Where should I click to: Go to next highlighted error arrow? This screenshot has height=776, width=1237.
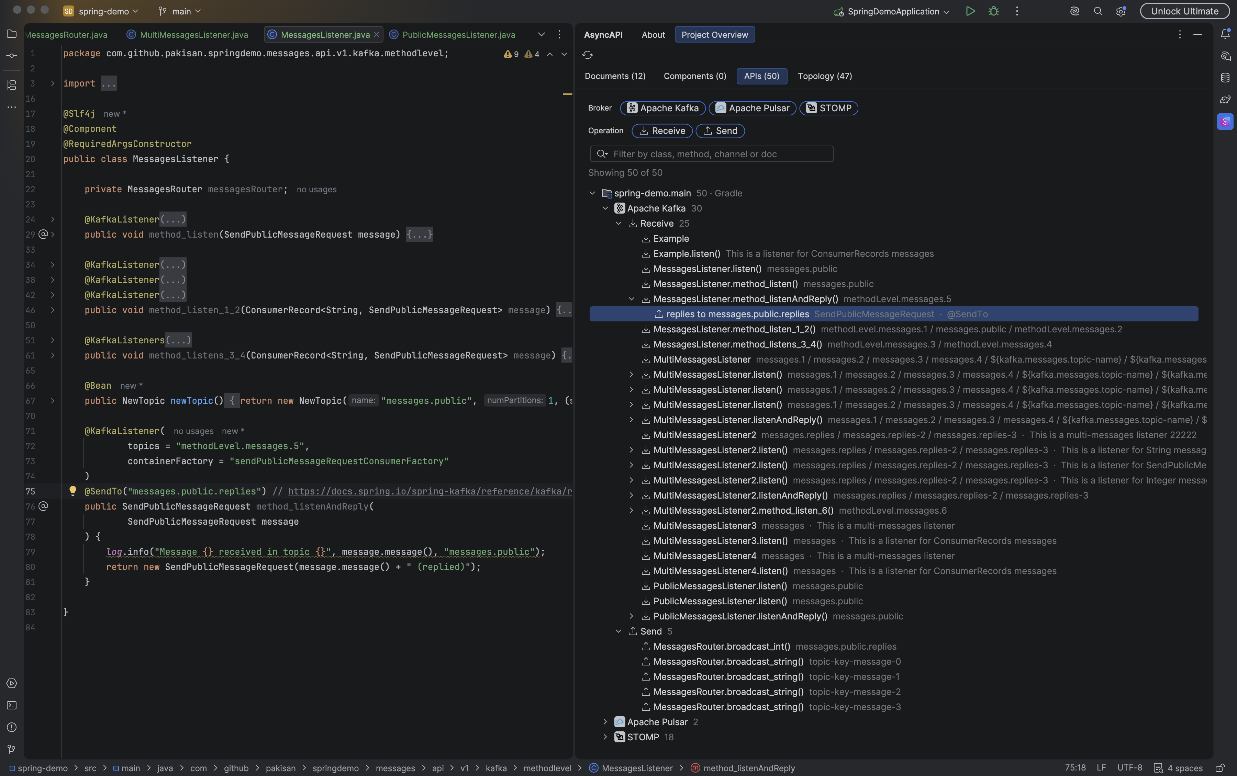pos(564,54)
